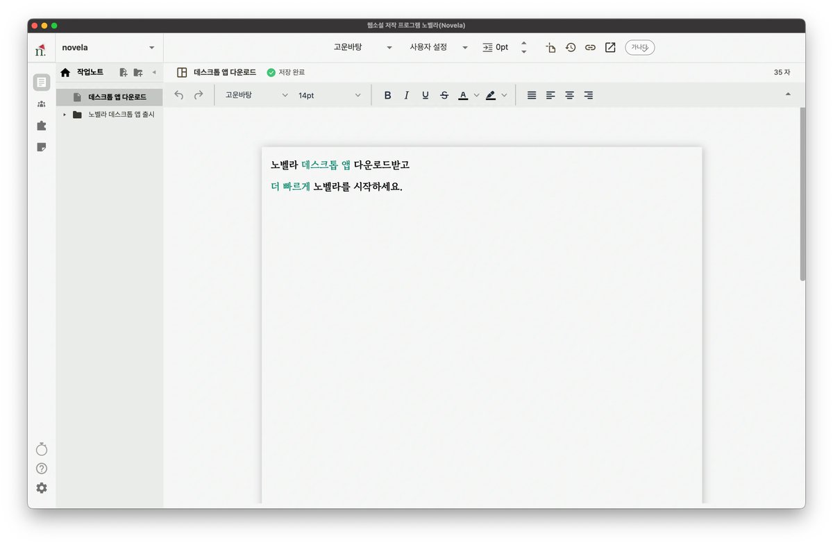Click the indent icon beside 0pt

487,47
